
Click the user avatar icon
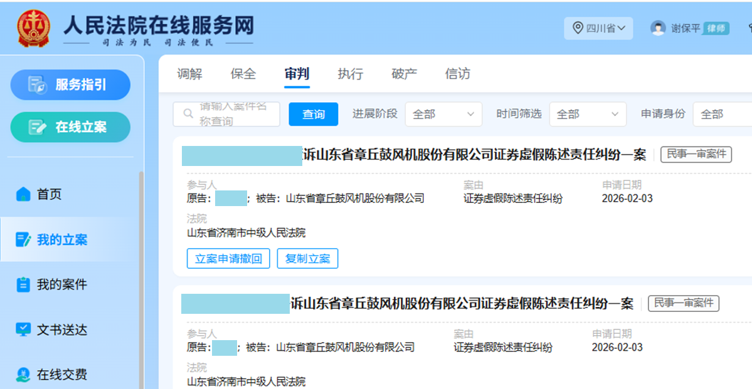pyautogui.click(x=658, y=28)
